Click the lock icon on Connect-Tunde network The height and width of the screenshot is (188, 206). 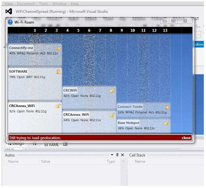[167, 107]
